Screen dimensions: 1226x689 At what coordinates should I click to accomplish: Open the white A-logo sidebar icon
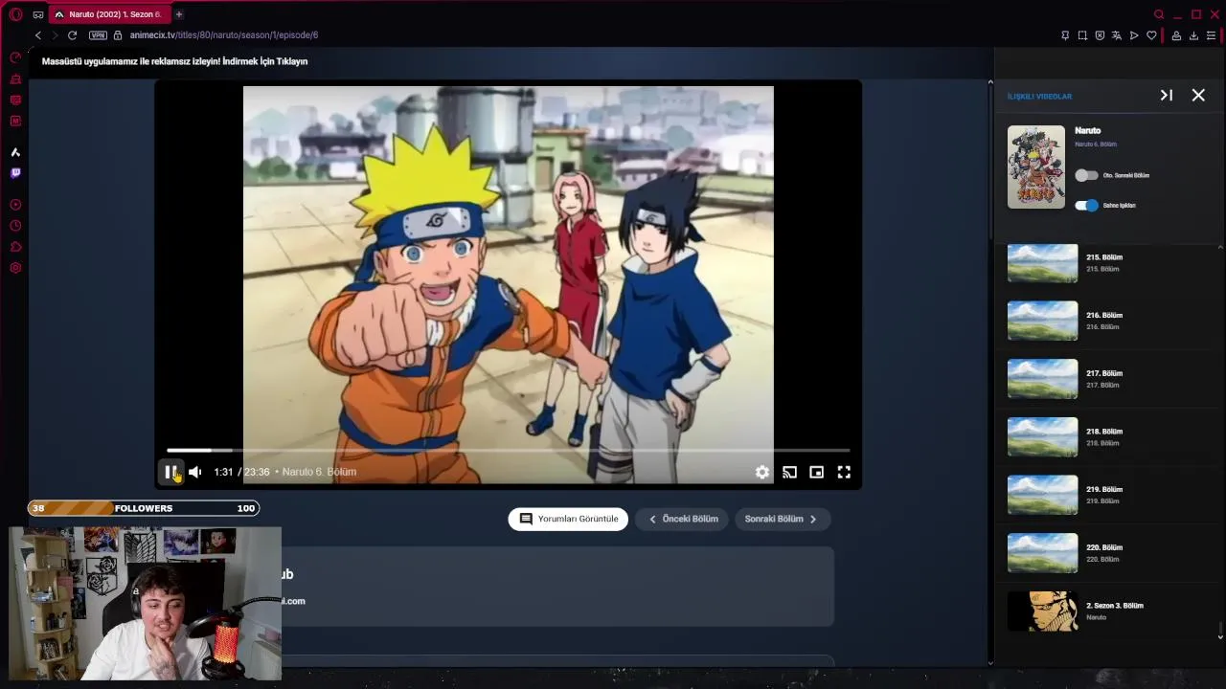click(x=15, y=152)
